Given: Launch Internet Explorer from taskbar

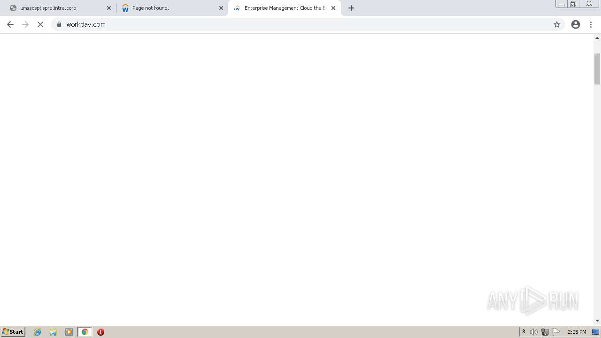Looking at the screenshot, I should (38, 332).
